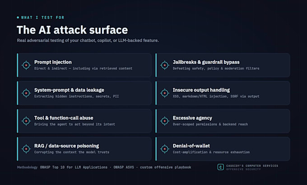Click the crosshair icon for Jailbreaks & guardrail bypass
The image size is (307, 185).
point(165,65)
